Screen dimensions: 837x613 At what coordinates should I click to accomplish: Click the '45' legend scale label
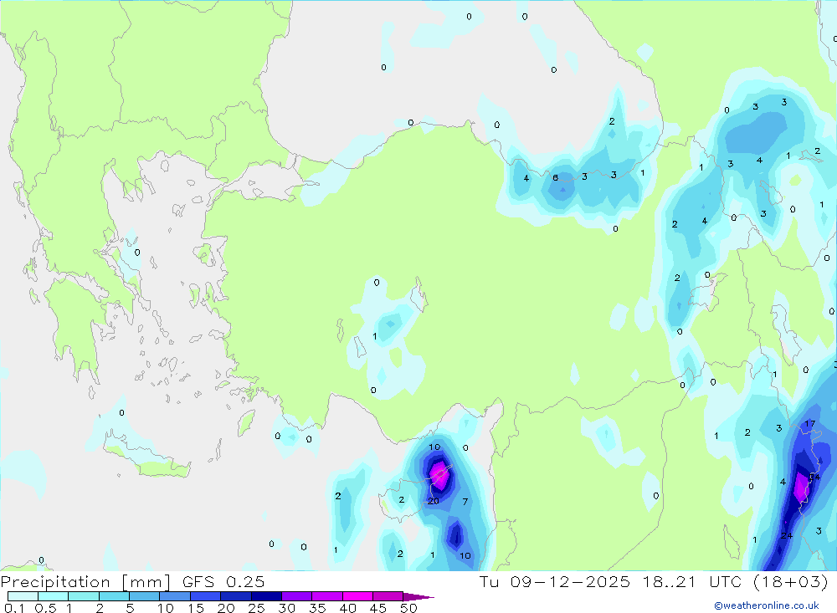pyautogui.click(x=378, y=608)
